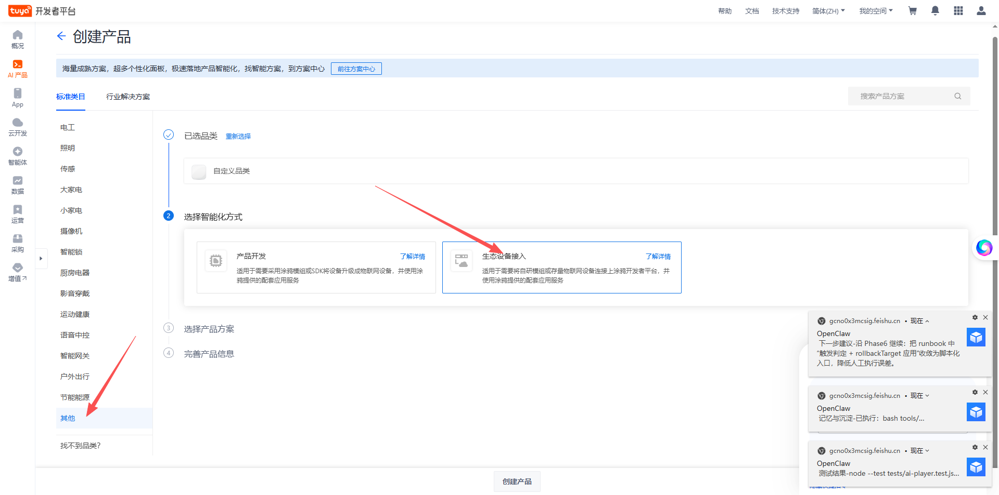Close the 测试结果 OpenClaw notification
This screenshot has width=999, height=495.
coord(985,447)
